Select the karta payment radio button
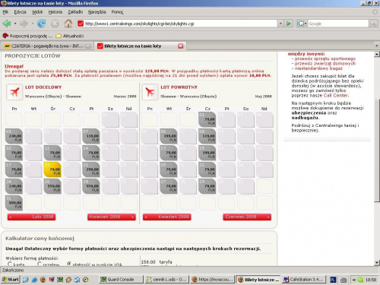380x285 pixels. pos(10,264)
